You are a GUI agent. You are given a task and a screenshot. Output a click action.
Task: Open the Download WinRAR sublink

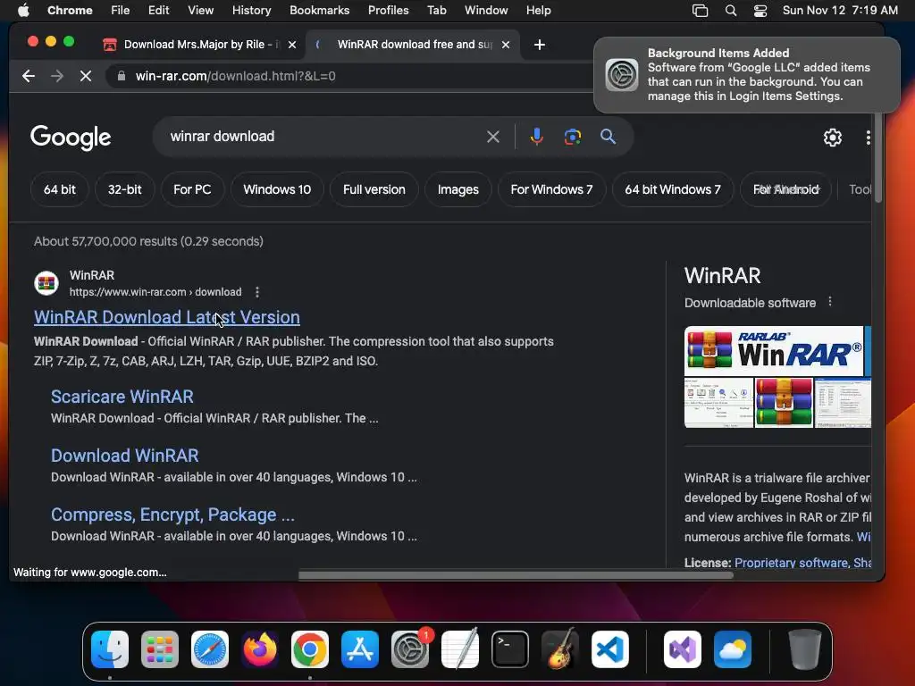click(125, 456)
